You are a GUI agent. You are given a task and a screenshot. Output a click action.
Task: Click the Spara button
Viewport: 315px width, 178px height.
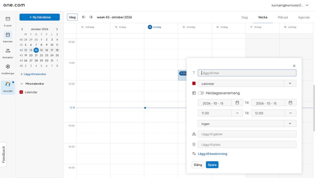(x=212, y=165)
